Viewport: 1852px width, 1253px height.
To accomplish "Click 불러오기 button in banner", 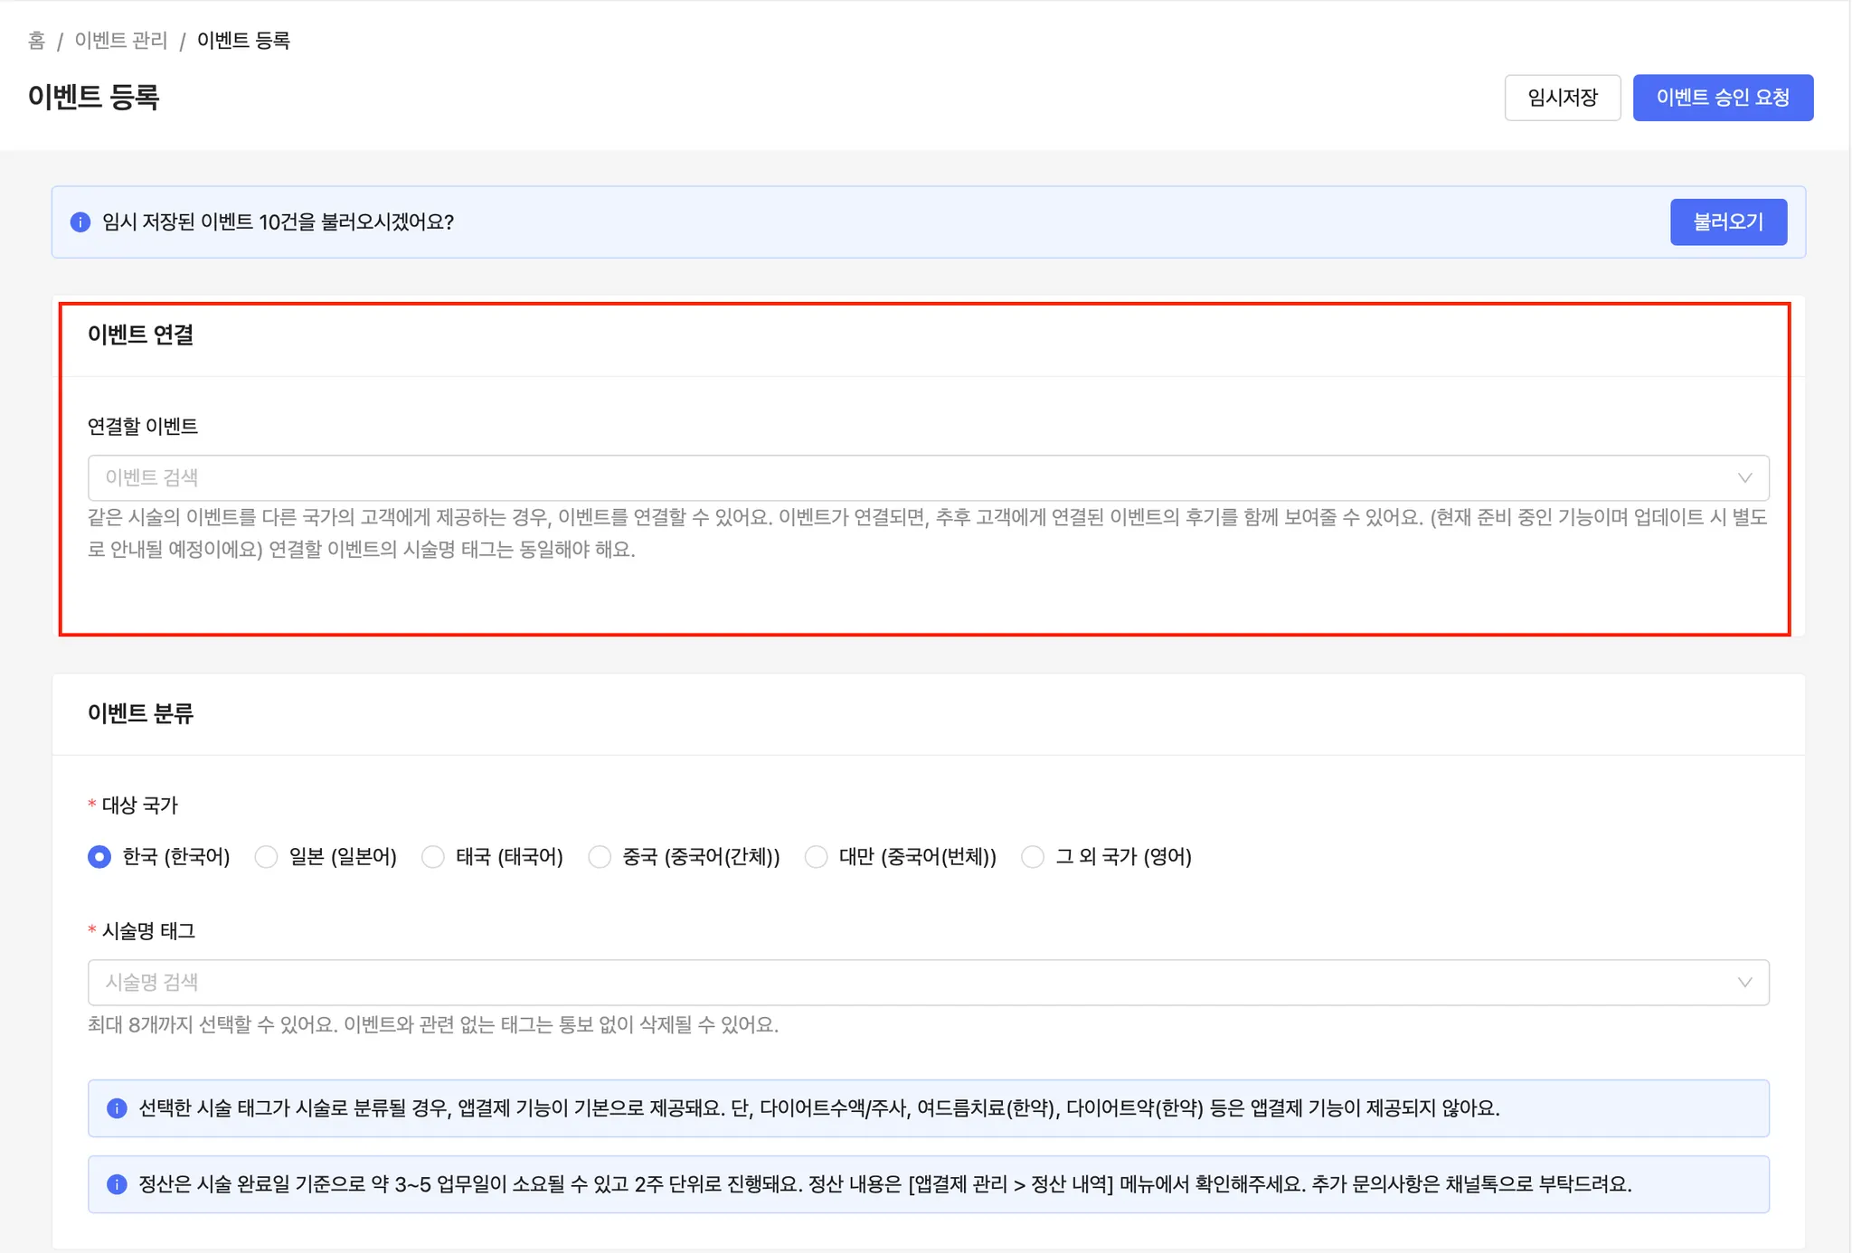I will point(1727,222).
